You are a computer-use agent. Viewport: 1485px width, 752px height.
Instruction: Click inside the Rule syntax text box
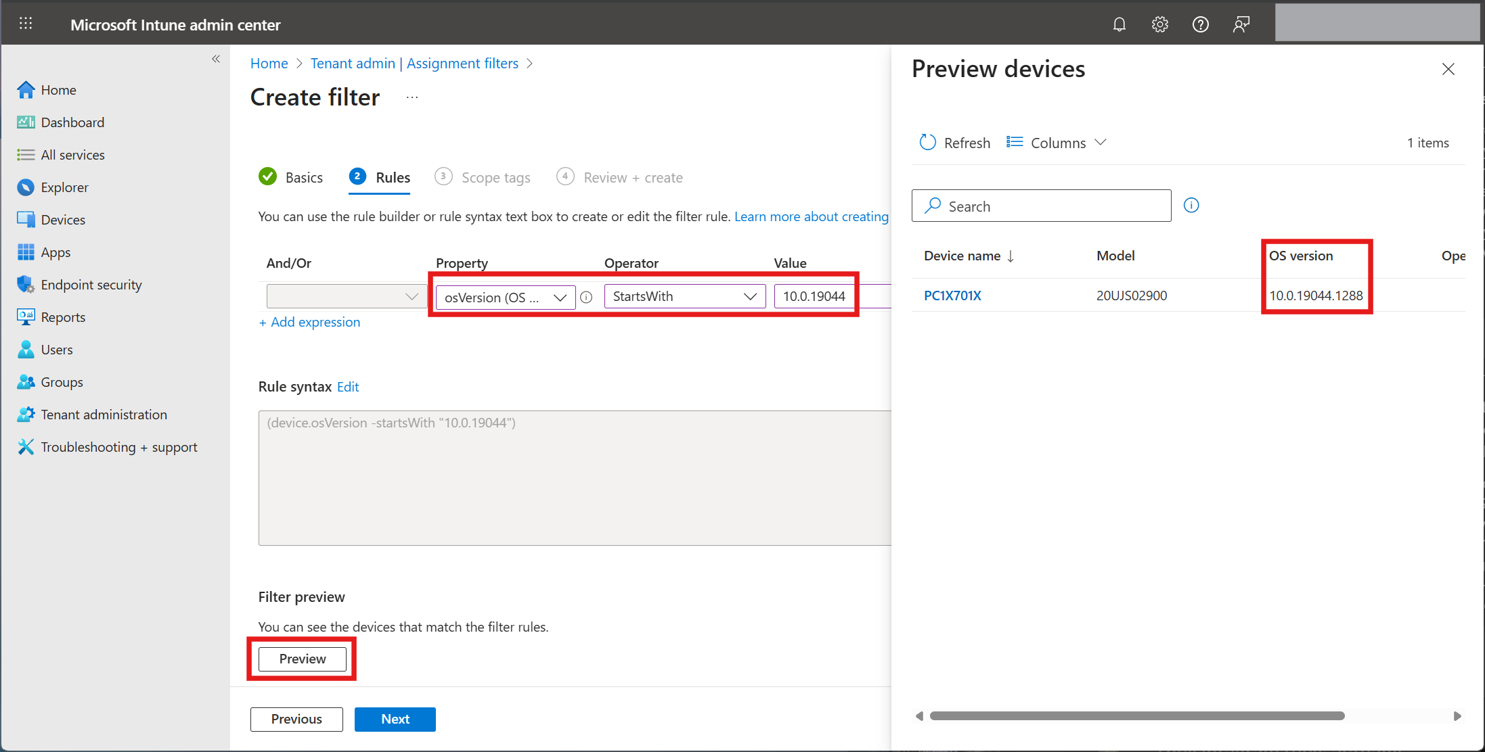click(x=575, y=477)
